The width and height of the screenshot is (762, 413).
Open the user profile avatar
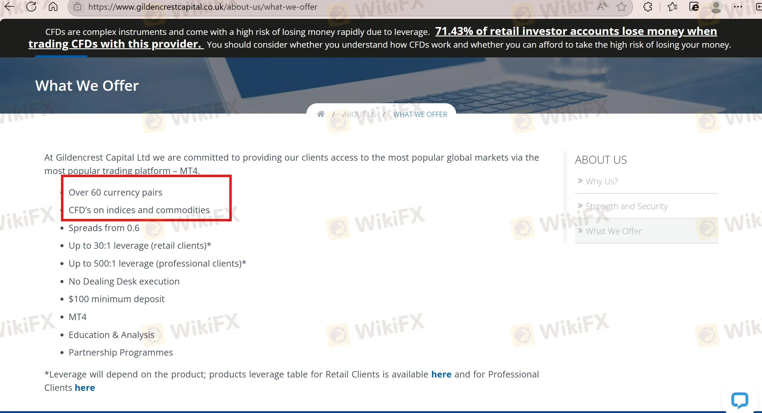point(716,7)
